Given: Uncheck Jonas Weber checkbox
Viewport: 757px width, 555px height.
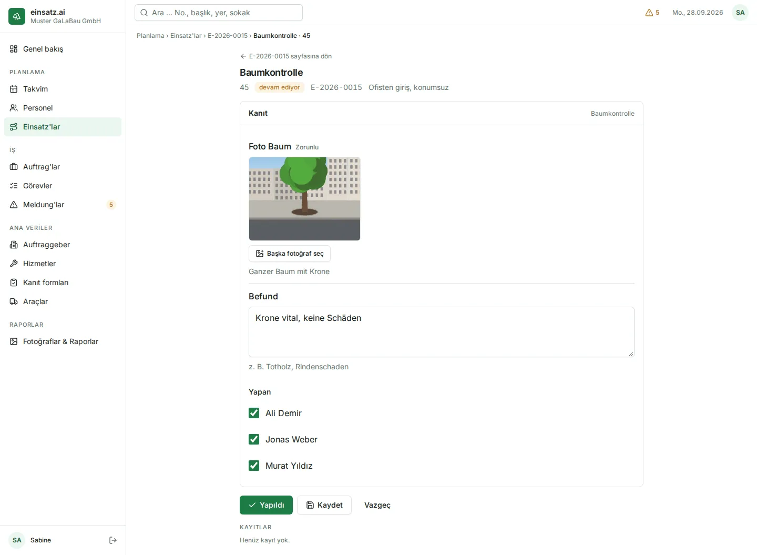Looking at the screenshot, I should tap(254, 439).
